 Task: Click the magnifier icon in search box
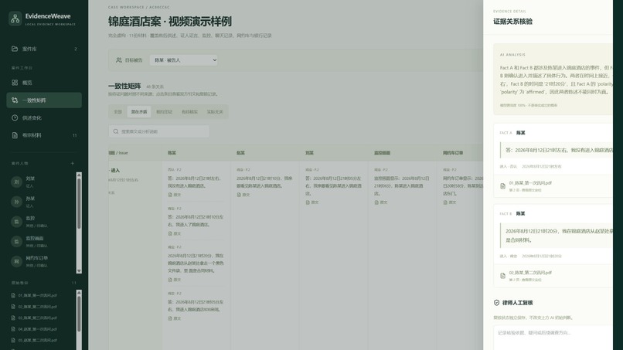coord(116,131)
